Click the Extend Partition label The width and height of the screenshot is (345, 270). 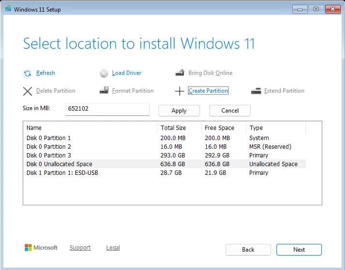point(284,91)
